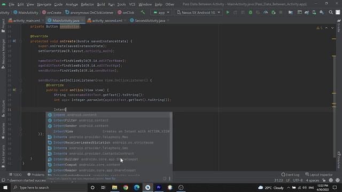Select IntentSender completion suggestion
Screen dimensions: 342x192
point(109,126)
